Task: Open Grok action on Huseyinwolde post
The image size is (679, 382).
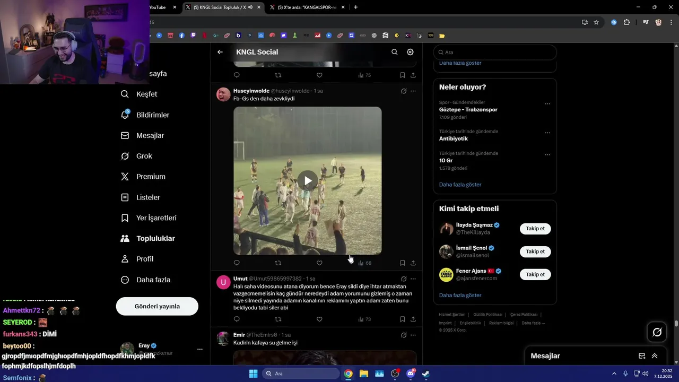Action: point(404,91)
